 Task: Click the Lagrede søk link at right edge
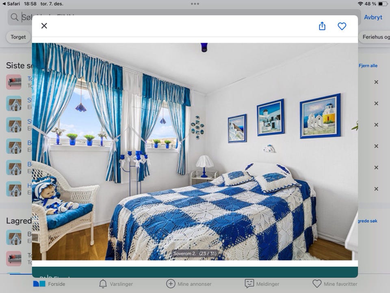click(x=368, y=221)
